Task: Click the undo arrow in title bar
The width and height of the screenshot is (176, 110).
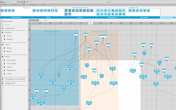Action: [x=27, y=2]
